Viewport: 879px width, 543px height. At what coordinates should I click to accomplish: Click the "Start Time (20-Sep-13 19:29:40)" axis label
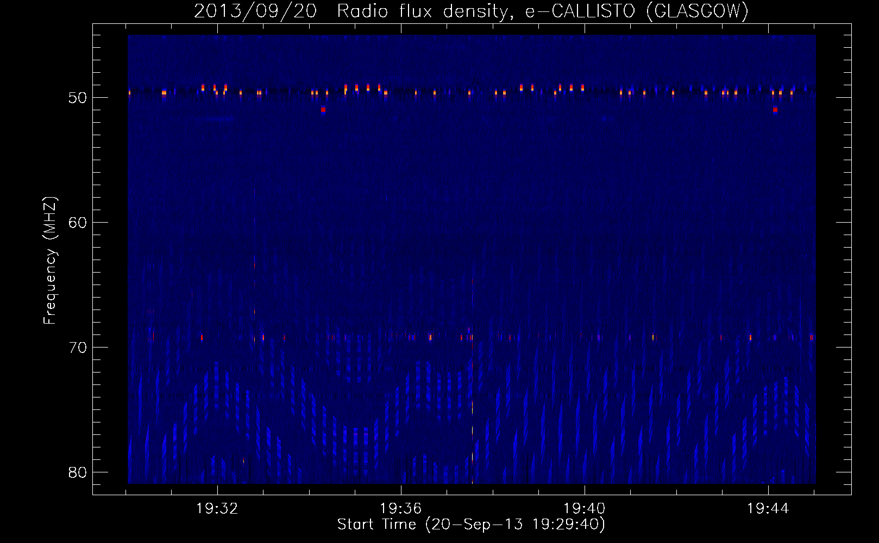(471, 525)
